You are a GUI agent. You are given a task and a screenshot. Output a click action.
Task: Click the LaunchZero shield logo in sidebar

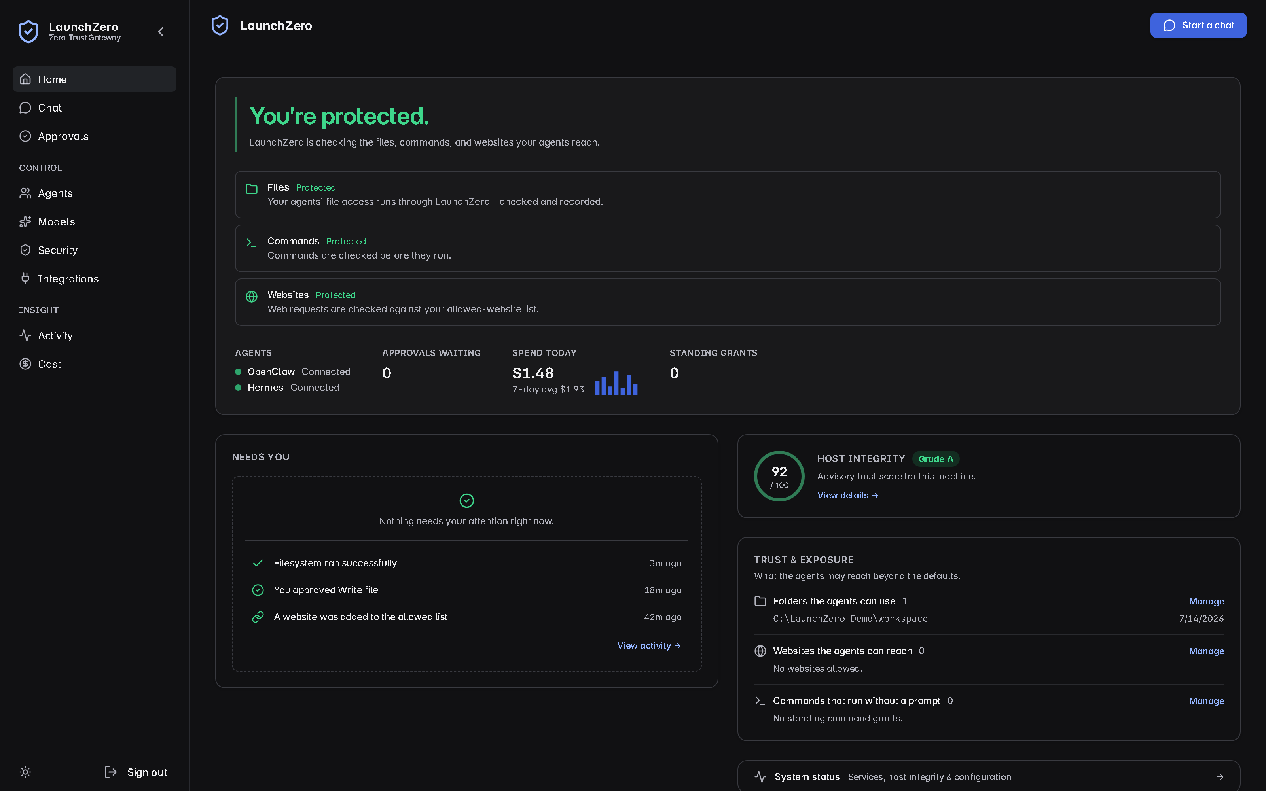pyautogui.click(x=28, y=31)
